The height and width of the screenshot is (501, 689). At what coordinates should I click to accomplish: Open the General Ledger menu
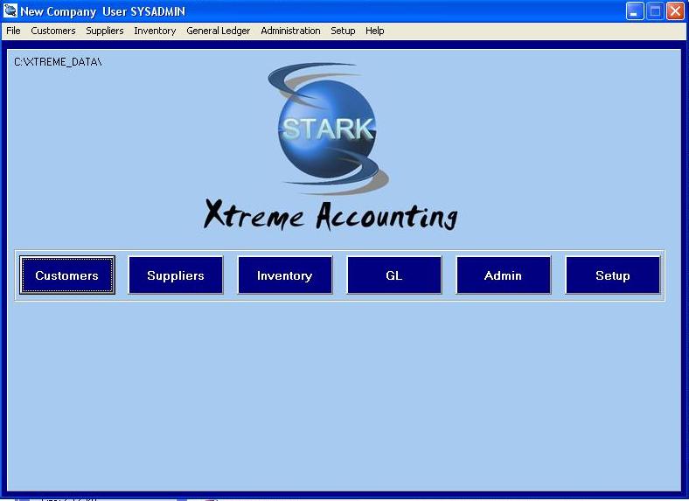click(x=218, y=31)
